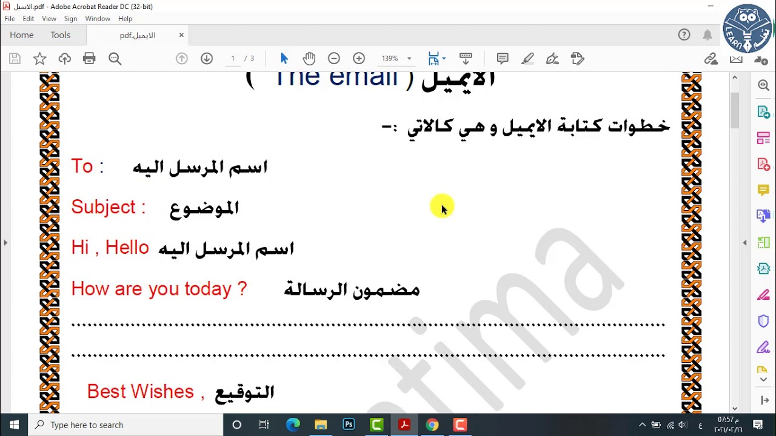776x436 pixels.
Task: Open the File menu
Action: [10, 19]
